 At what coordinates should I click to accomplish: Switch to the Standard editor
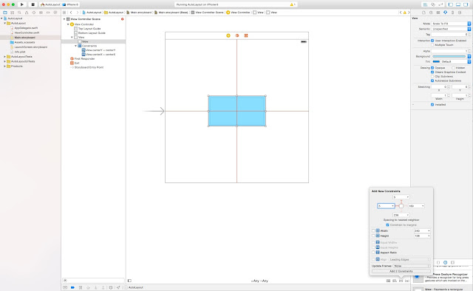[x=426, y=4]
